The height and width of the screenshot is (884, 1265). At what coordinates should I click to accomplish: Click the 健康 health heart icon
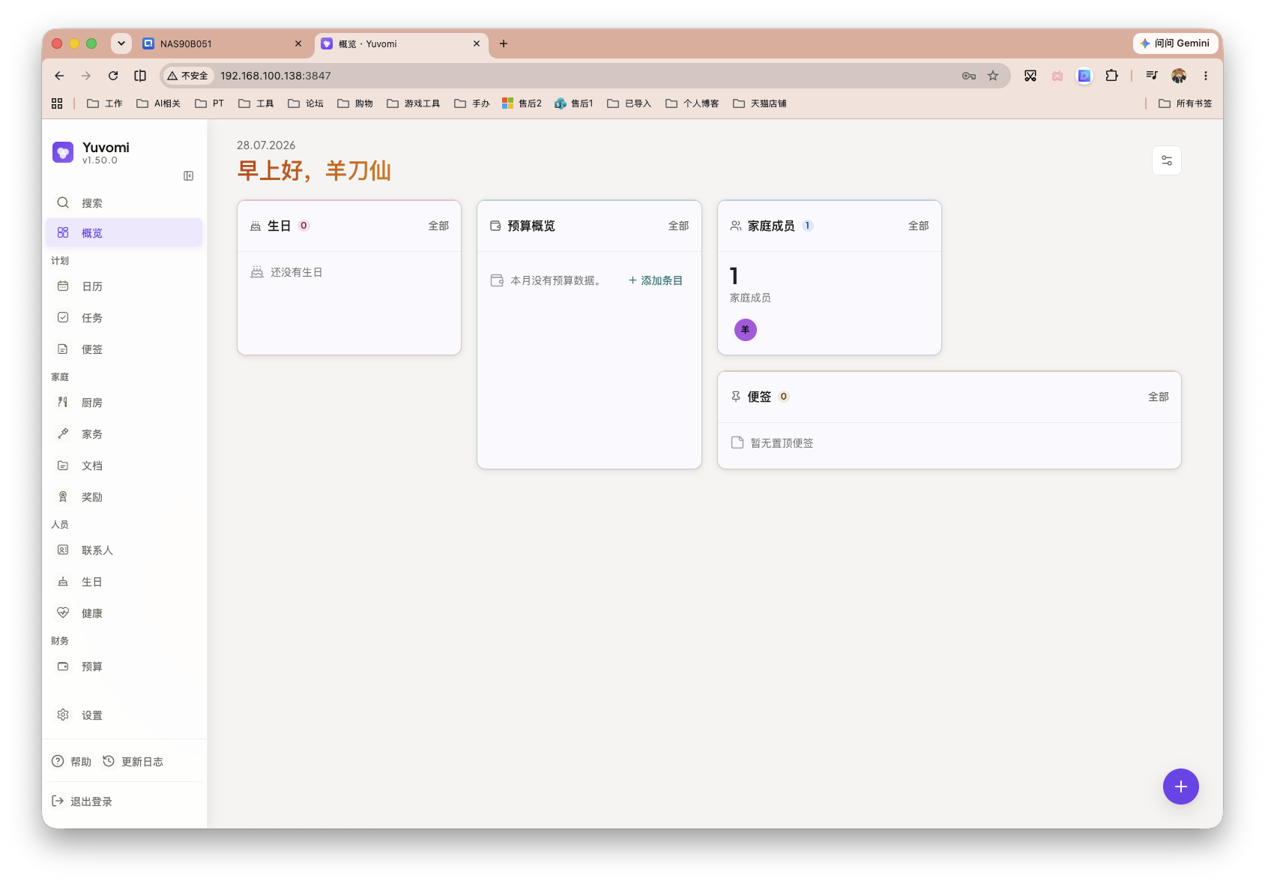(x=63, y=613)
